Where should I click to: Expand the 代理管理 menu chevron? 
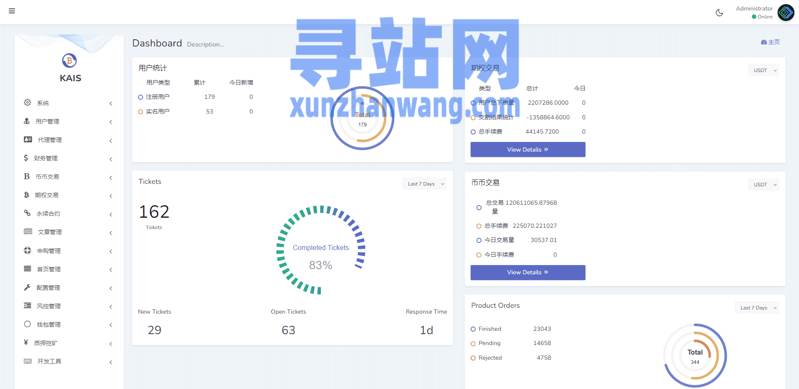tap(111, 141)
